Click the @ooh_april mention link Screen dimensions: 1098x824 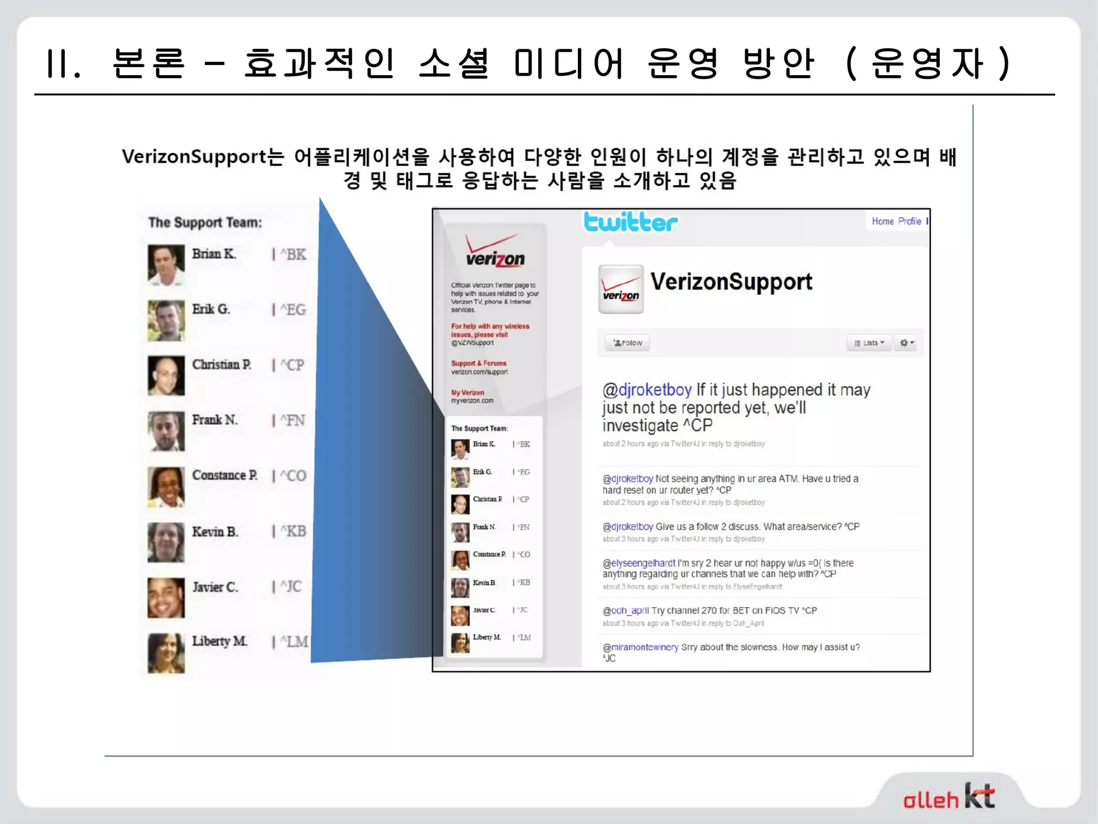[x=625, y=610]
